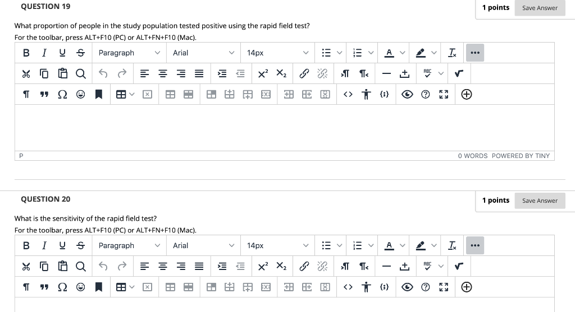Viewport: 575px width, 312px height.
Task: Center align text in Question 19 editor
Action: tap(163, 73)
